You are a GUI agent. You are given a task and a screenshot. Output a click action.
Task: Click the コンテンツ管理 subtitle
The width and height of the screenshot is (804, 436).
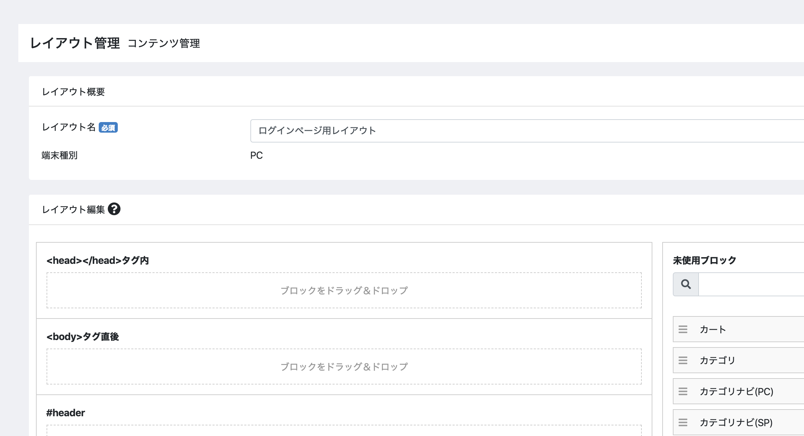point(164,43)
